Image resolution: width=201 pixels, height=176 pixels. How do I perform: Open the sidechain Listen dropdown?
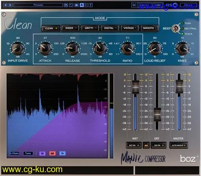click(158, 5)
